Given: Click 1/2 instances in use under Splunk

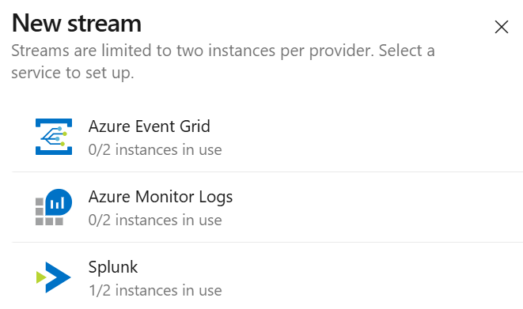Looking at the screenshot, I should coord(155,290).
